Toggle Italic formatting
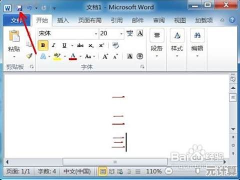 click(x=53, y=45)
